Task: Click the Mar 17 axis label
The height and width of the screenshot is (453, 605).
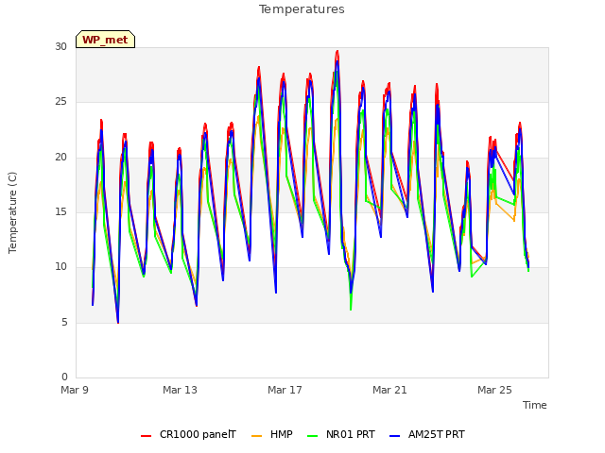Action: [285, 390]
